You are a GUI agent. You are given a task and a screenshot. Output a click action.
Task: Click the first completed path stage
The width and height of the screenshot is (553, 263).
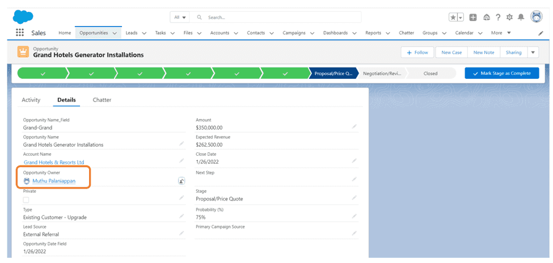[x=43, y=74]
